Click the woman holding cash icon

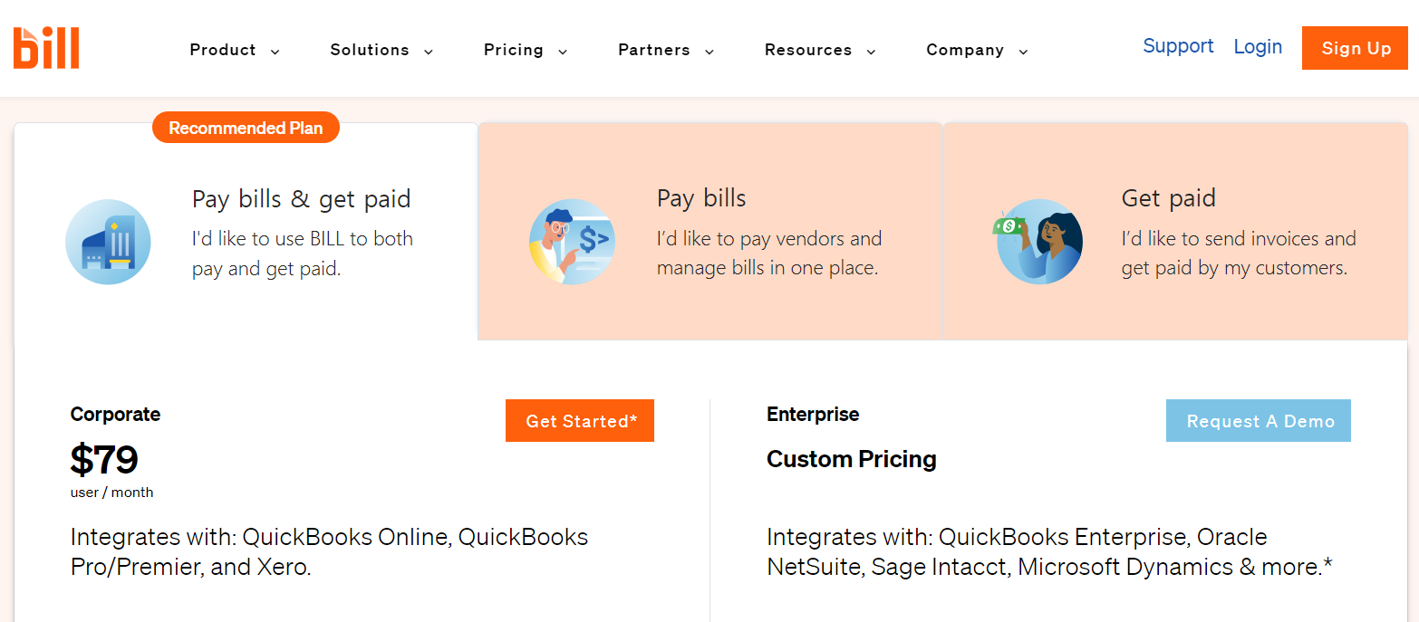pos(1038,242)
